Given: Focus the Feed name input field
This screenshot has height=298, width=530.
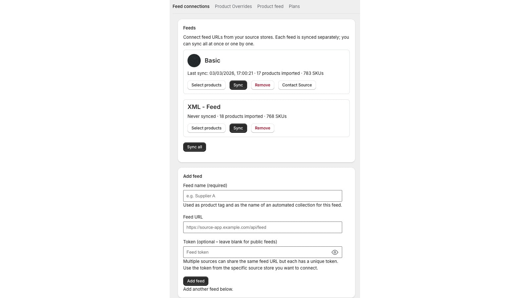Looking at the screenshot, I should click(x=262, y=196).
